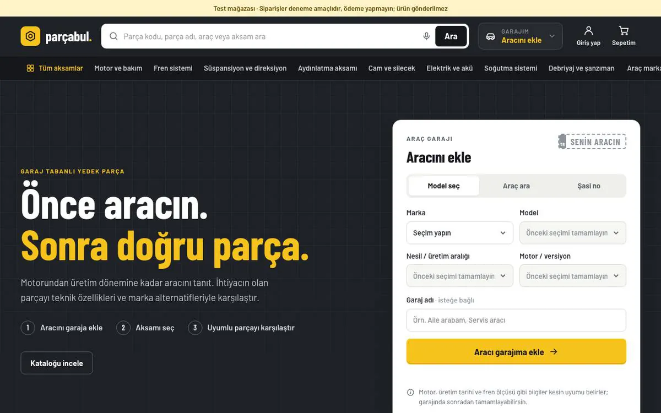Click the test mağazası notice banner
Image resolution: width=661 pixels, height=413 pixels.
click(330, 8)
